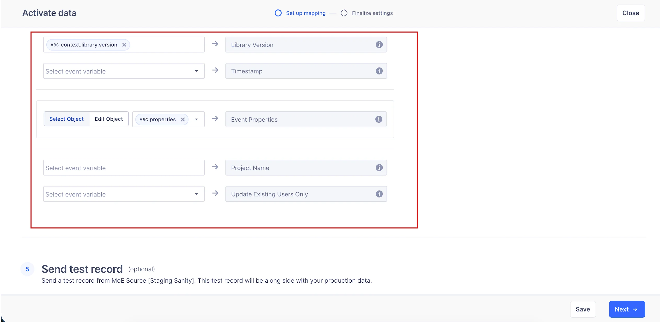Open info icon for Event Properties
The width and height of the screenshot is (660, 322).
[x=379, y=119]
